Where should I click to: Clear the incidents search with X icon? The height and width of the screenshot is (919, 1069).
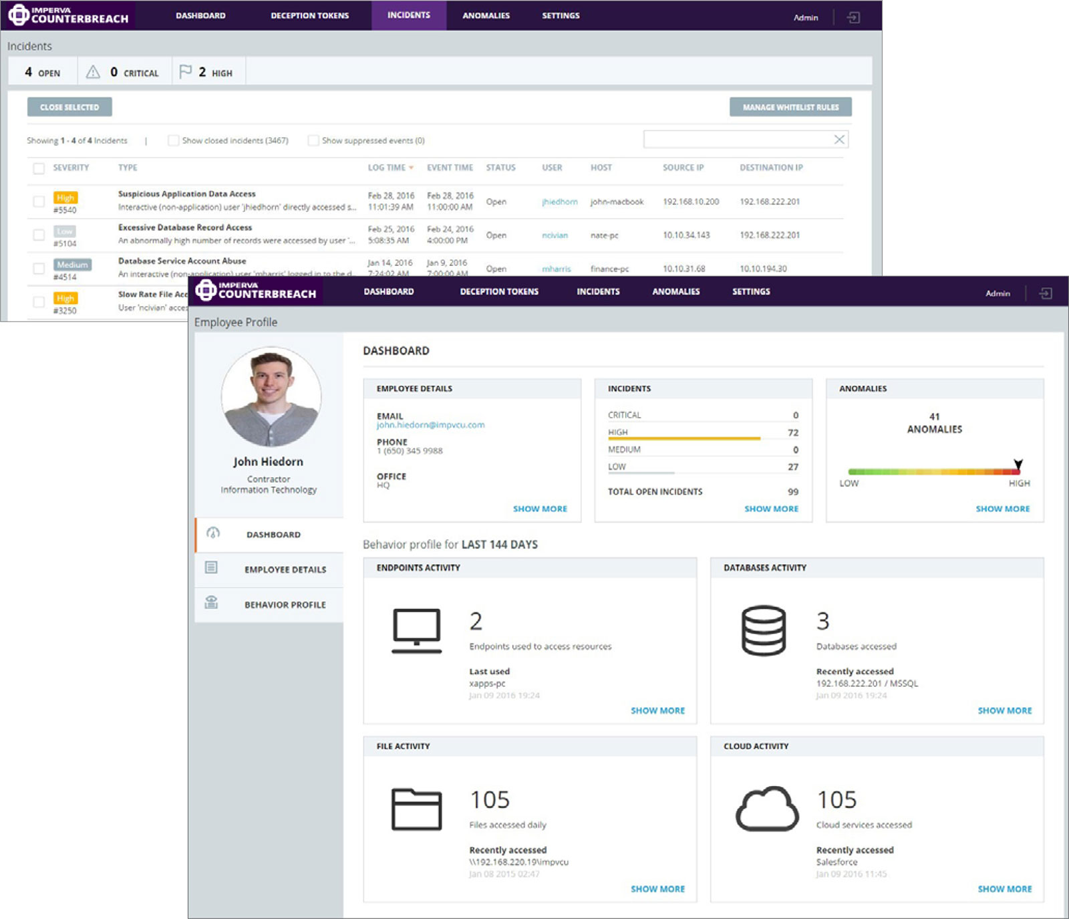tap(839, 139)
